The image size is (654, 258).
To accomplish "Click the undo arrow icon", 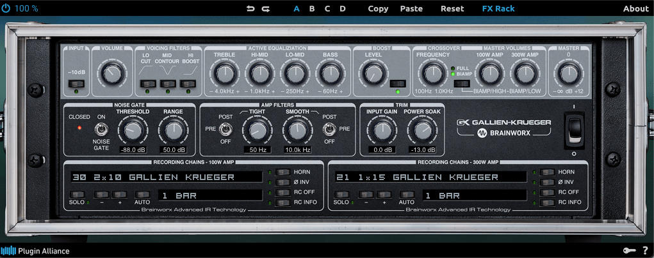I will tap(250, 8).
